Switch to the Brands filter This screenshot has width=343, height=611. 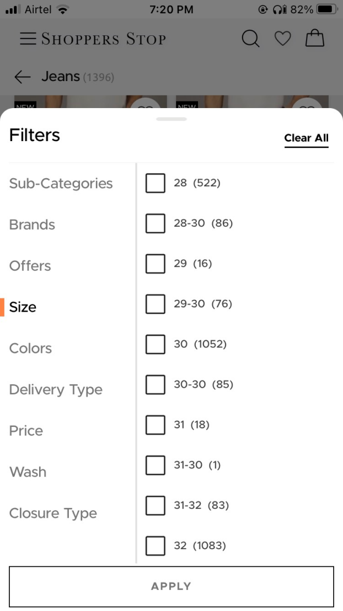click(32, 225)
